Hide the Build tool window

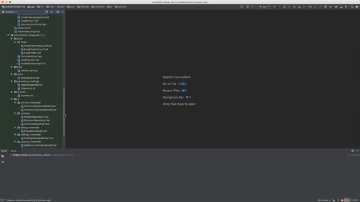coord(357,151)
